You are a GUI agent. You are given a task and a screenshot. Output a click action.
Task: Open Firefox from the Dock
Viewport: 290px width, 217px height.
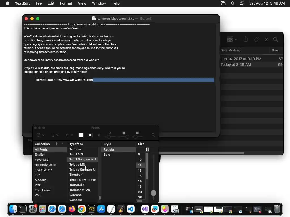pos(72,209)
